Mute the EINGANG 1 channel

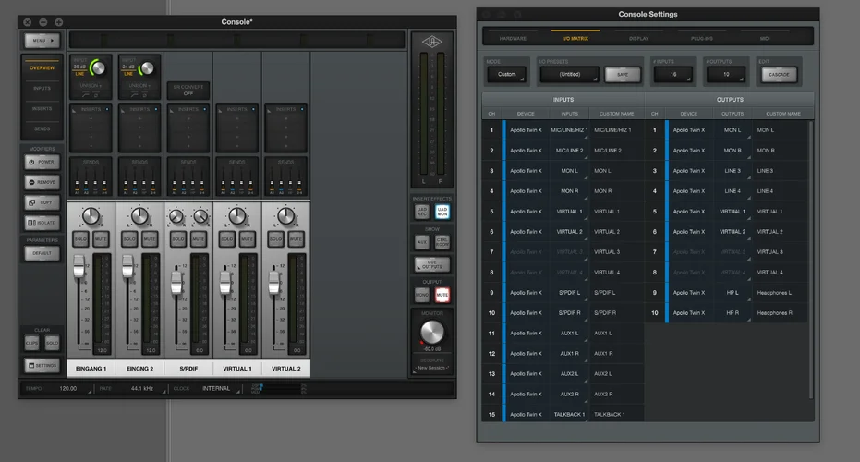click(x=102, y=239)
